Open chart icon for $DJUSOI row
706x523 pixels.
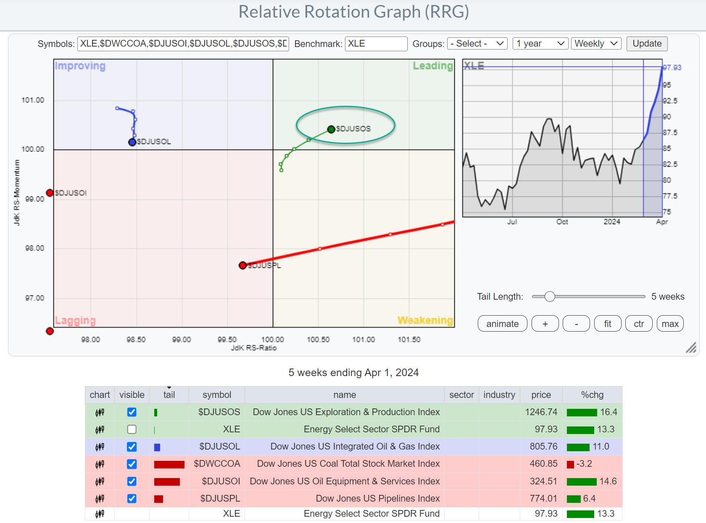coord(100,481)
